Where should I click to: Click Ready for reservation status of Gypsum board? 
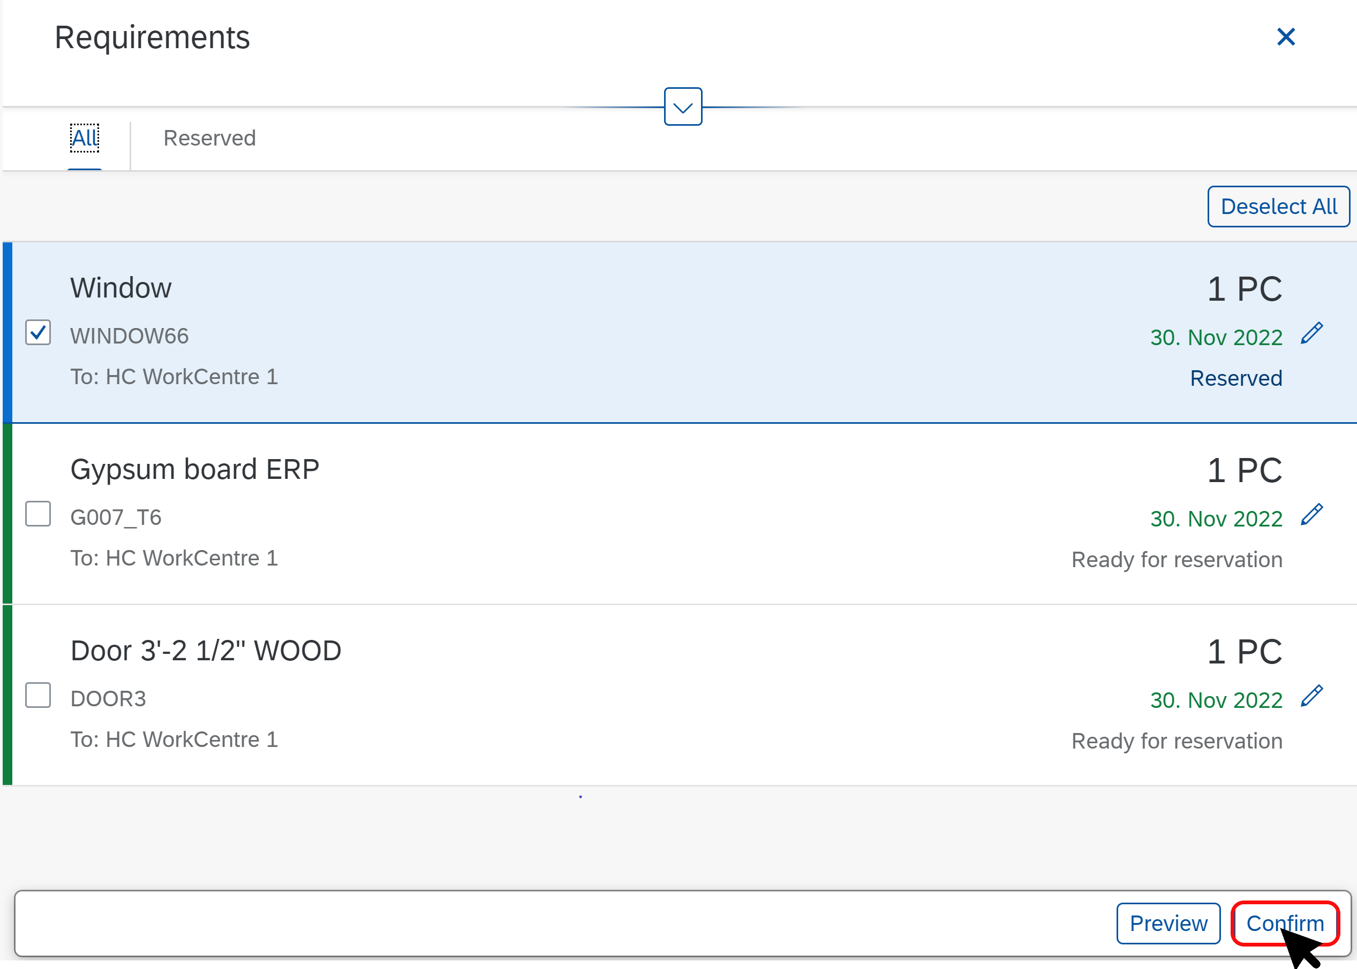coord(1177,560)
